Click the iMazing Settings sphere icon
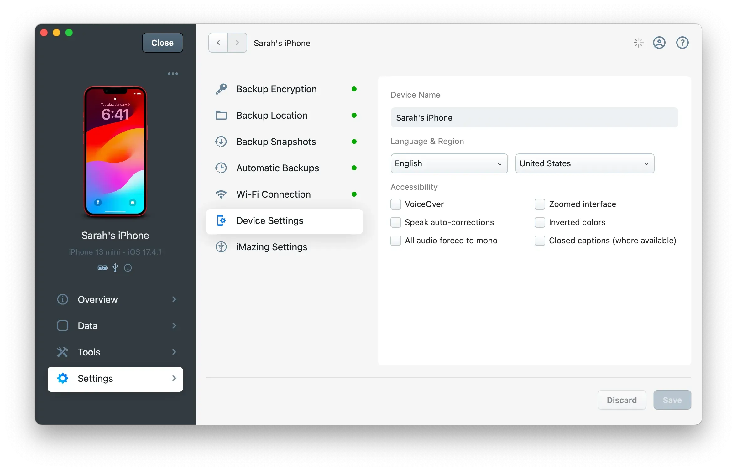This screenshot has height=471, width=737. pos(221,247)
